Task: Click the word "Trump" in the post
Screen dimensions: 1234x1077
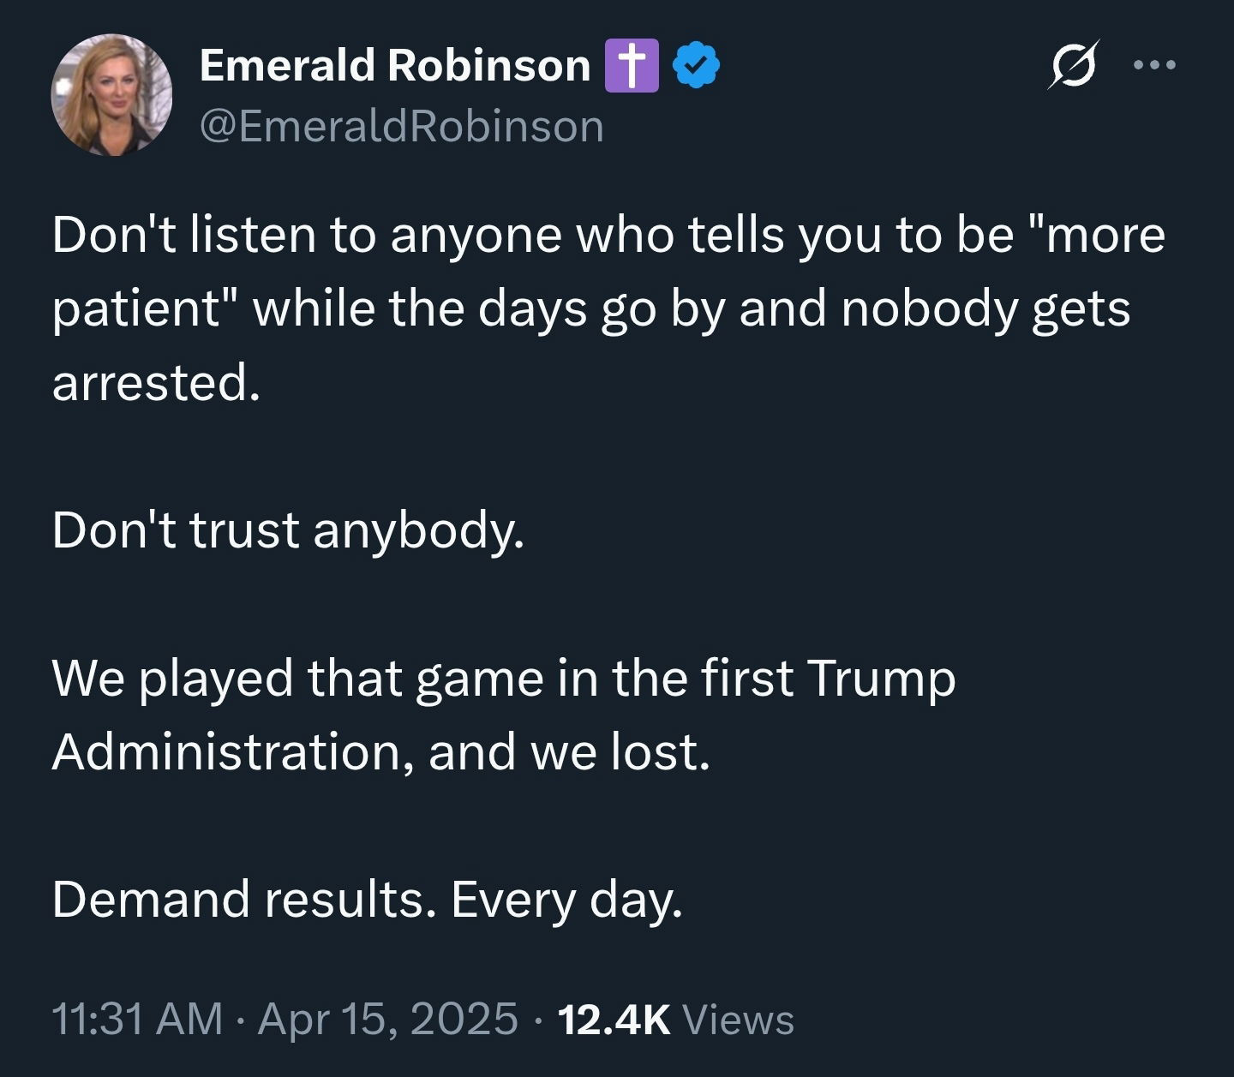Action: [x=882, y=679]
